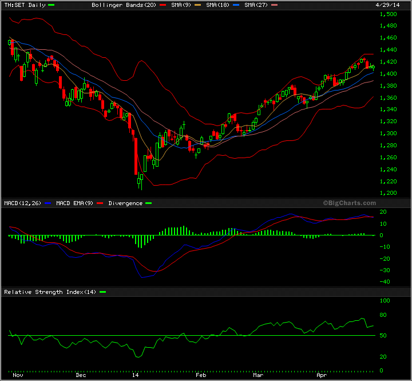The height and width of the screenshot is (381, 412).
Task: Click the red MACD EMA(9) legend swatch
Action: (x=100, y=203)
